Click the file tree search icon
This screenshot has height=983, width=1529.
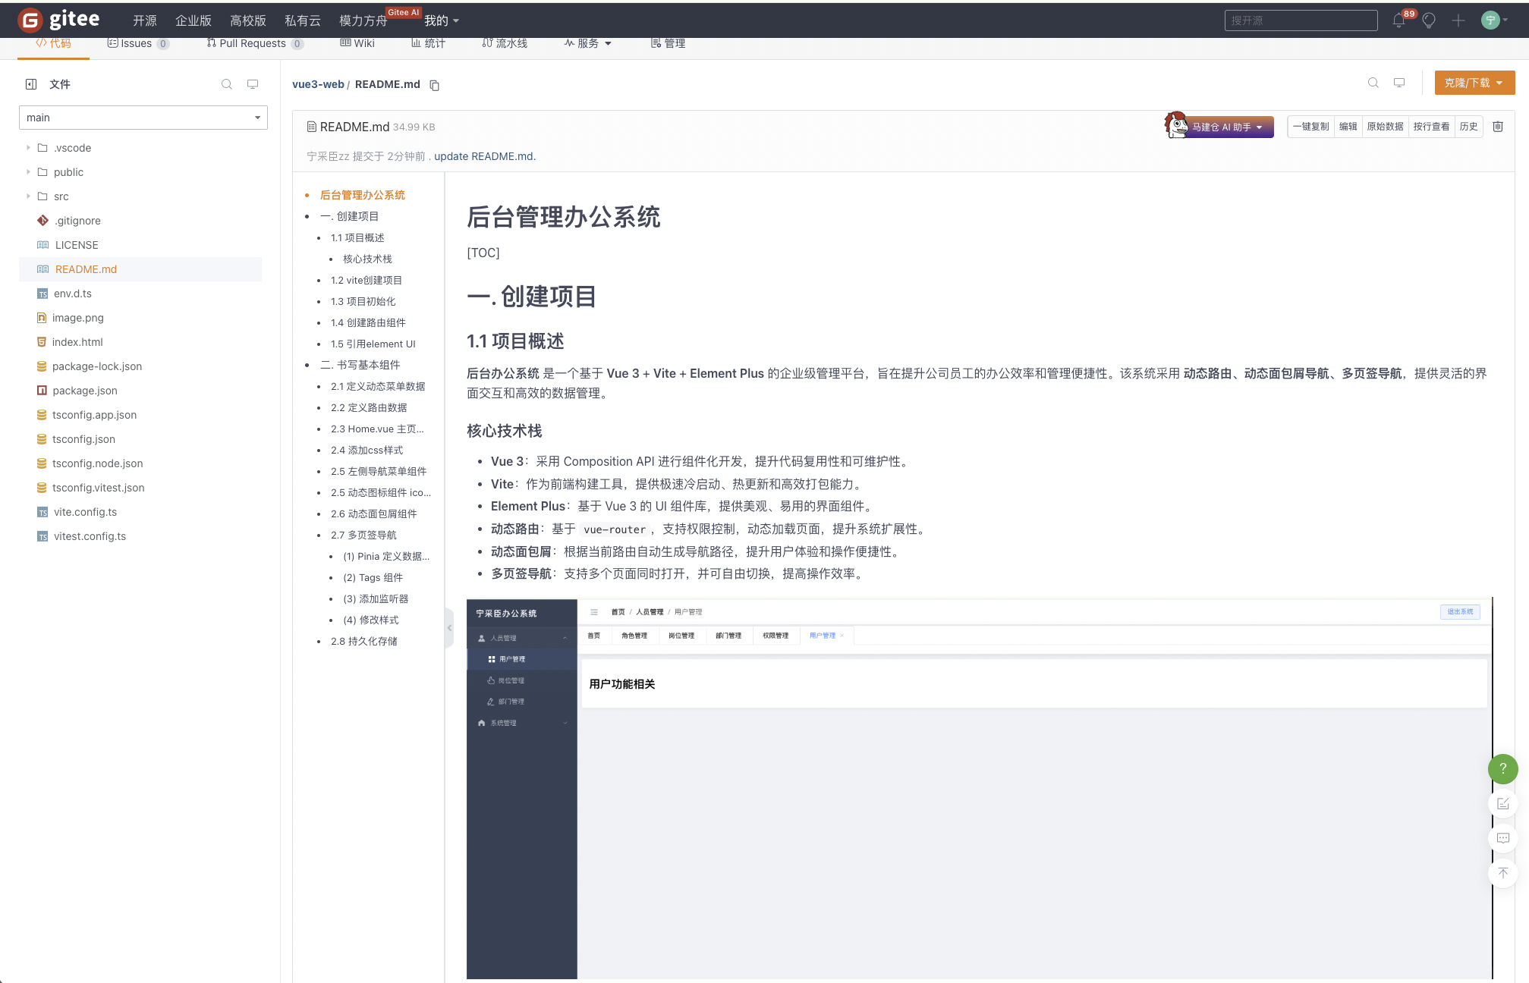pos(226,84)
